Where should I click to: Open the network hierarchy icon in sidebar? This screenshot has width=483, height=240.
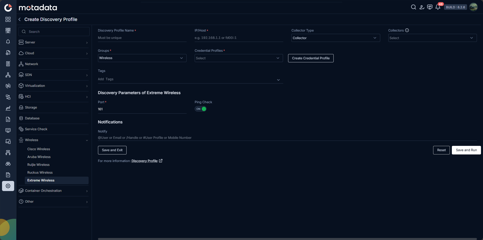pyautogui.click(x=8, y=152)
